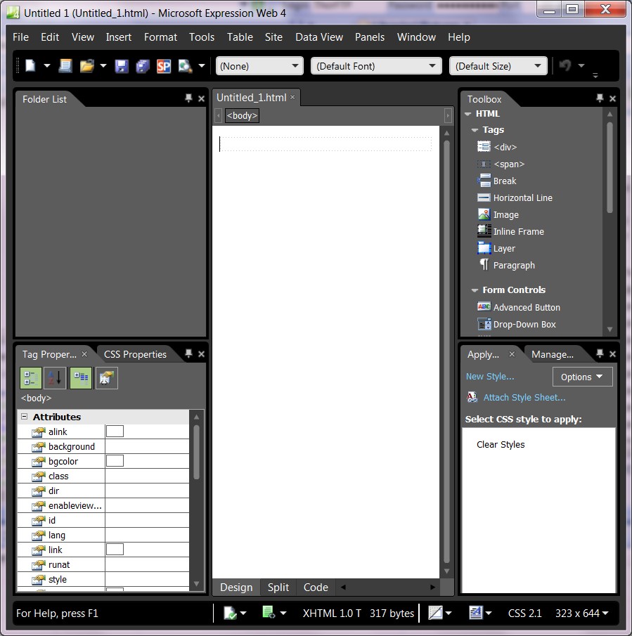
Task: Click the background attribute value field
Action: tap(147, 446)
